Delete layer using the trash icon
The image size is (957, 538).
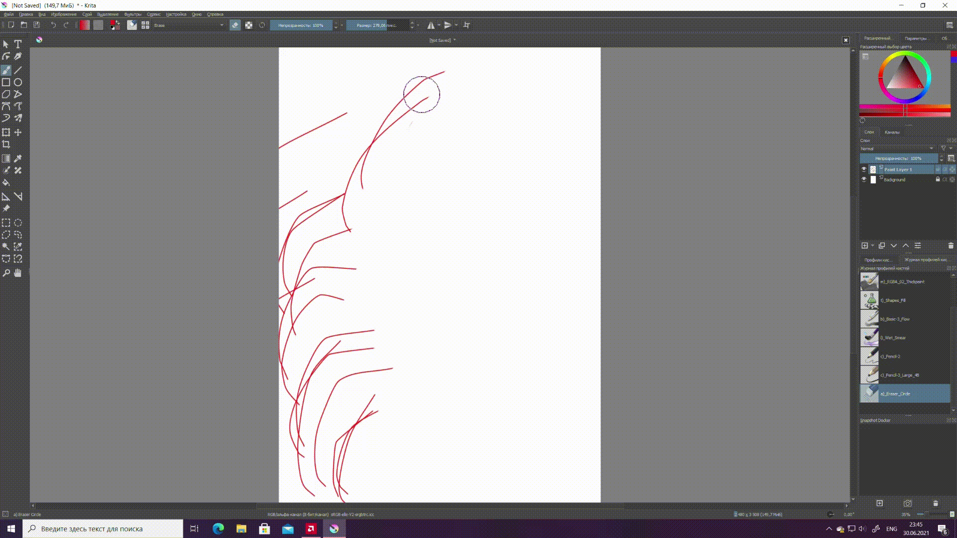951,246
